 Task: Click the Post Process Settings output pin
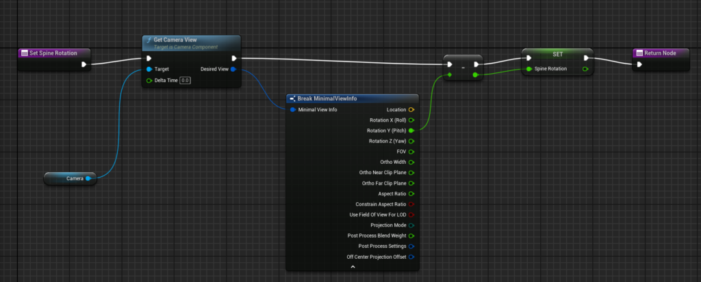click(x=411, y=246)
